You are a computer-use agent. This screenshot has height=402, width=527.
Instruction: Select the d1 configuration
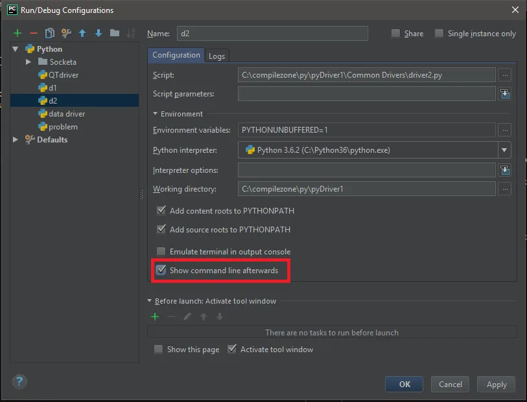tap(75, 88)
